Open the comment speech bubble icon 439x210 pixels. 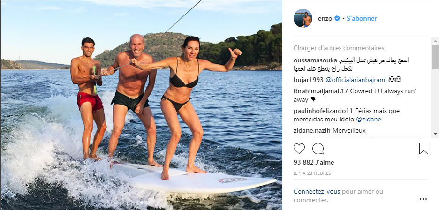318,149
